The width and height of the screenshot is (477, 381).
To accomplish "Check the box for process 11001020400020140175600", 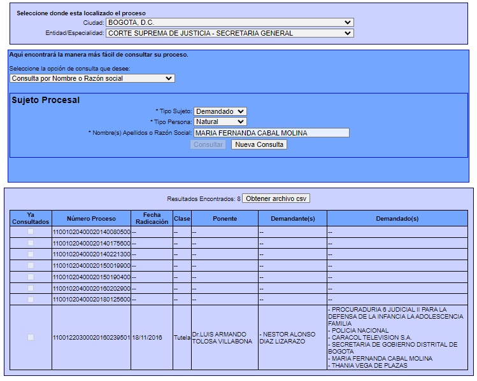I will point(31,243).
